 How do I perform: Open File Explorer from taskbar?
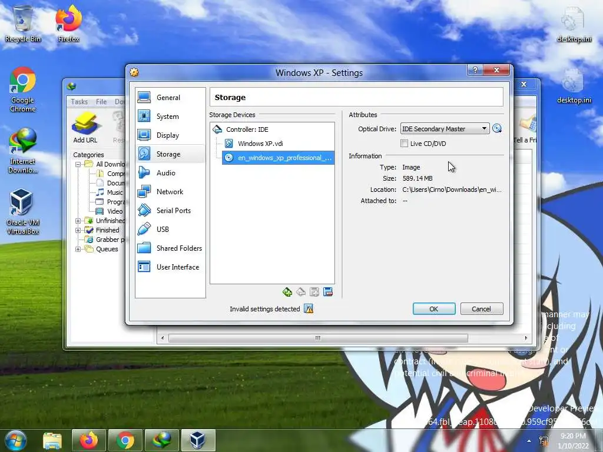click(x=52, y=440)
